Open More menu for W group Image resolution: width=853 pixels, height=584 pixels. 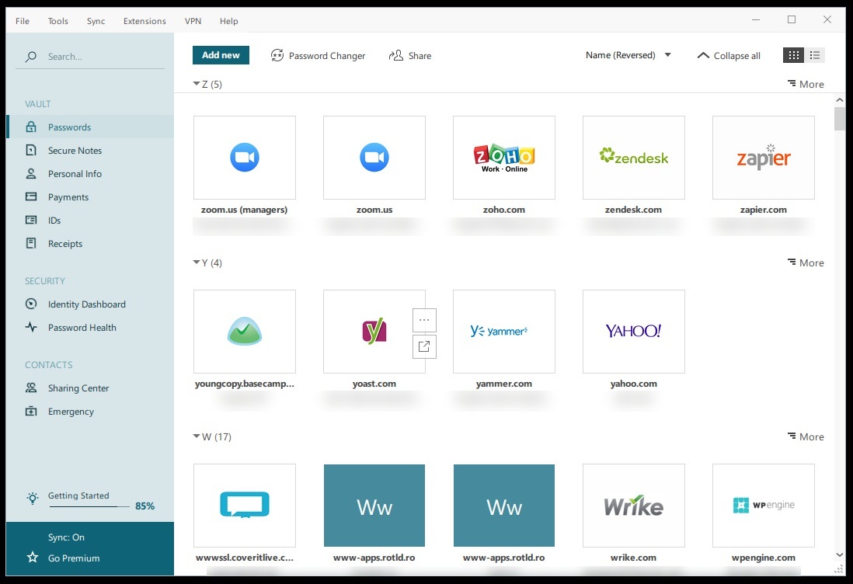806,436
